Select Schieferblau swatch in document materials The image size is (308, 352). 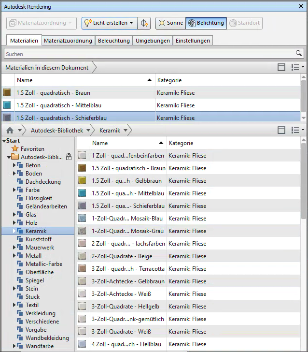click(7, 117)
